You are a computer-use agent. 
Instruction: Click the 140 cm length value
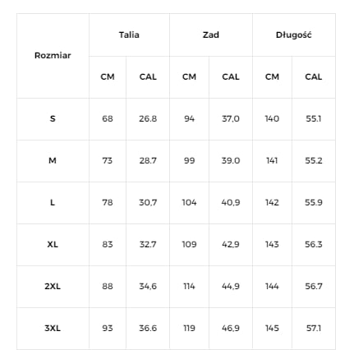272,118
